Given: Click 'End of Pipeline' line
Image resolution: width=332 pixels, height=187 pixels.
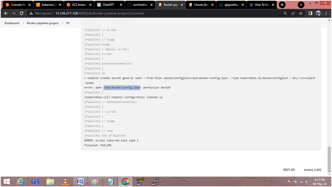Looking at the screenshot, I should 105,136.
